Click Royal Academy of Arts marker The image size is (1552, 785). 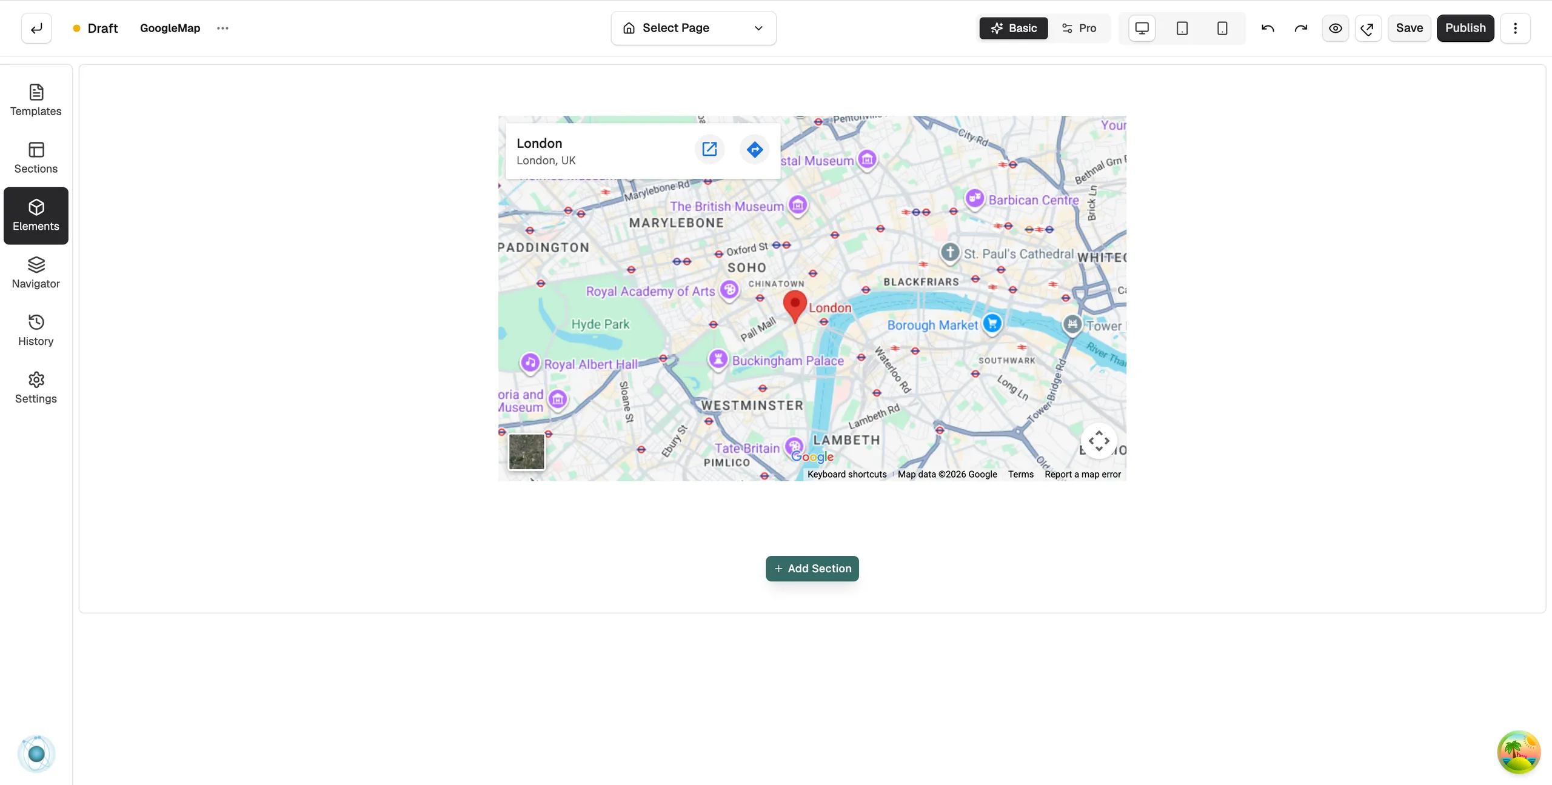click(x=730, y=290)
